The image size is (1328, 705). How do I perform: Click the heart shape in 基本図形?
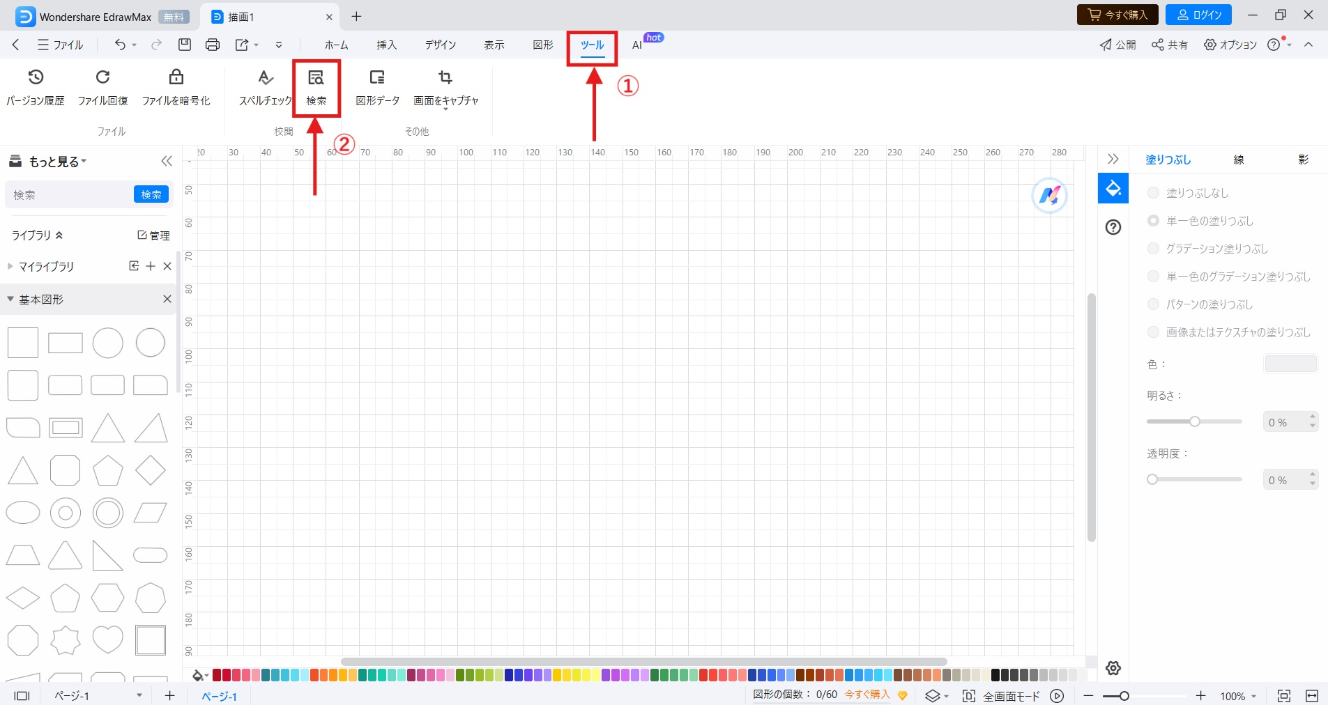coord(108,640)
